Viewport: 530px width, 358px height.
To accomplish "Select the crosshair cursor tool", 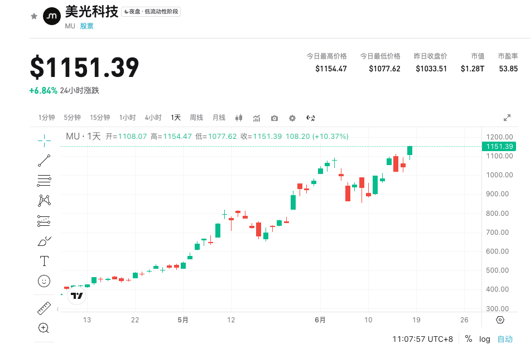I will (x=44, y=141).
